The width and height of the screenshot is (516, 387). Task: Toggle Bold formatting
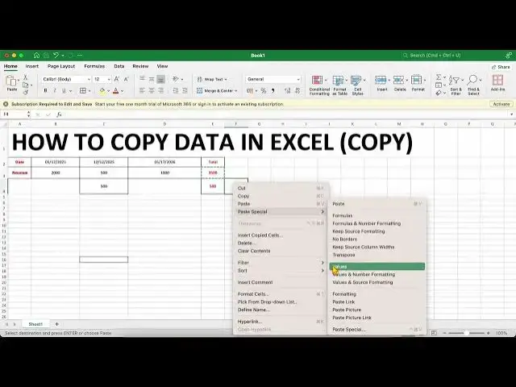point(45,91)
